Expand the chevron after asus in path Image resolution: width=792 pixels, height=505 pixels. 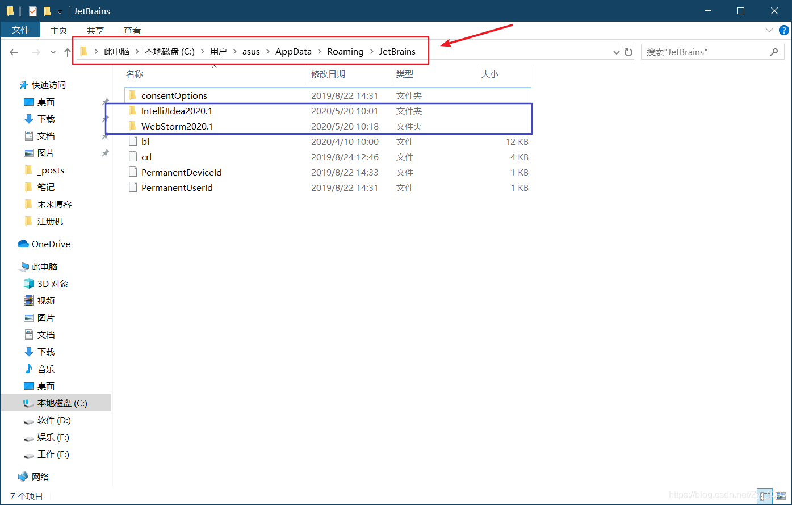click(x=268, y=52)
